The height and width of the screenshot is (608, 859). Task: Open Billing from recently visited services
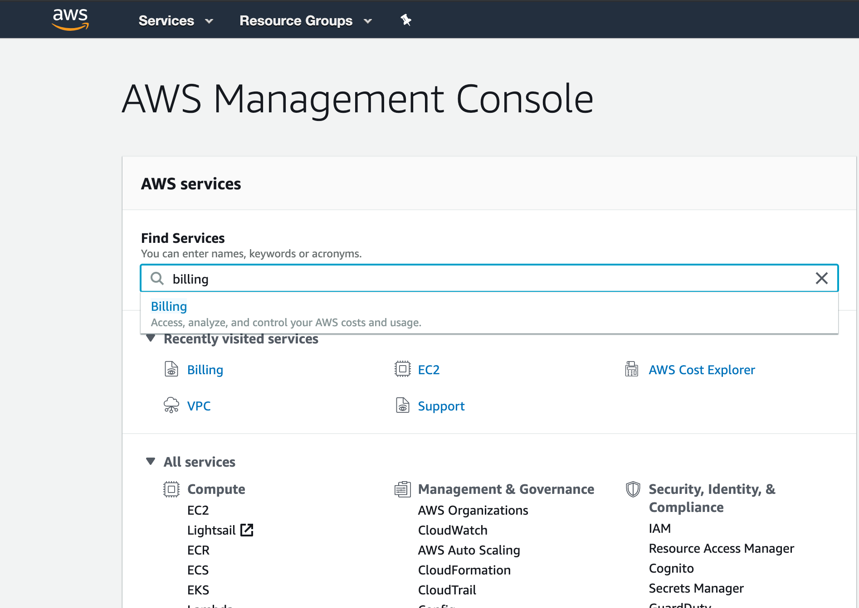coord(205,370)
